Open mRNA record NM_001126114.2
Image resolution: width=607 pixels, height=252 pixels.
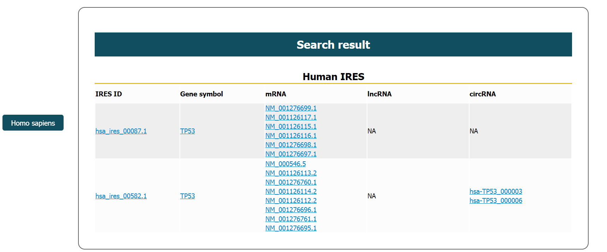point(291,191)
